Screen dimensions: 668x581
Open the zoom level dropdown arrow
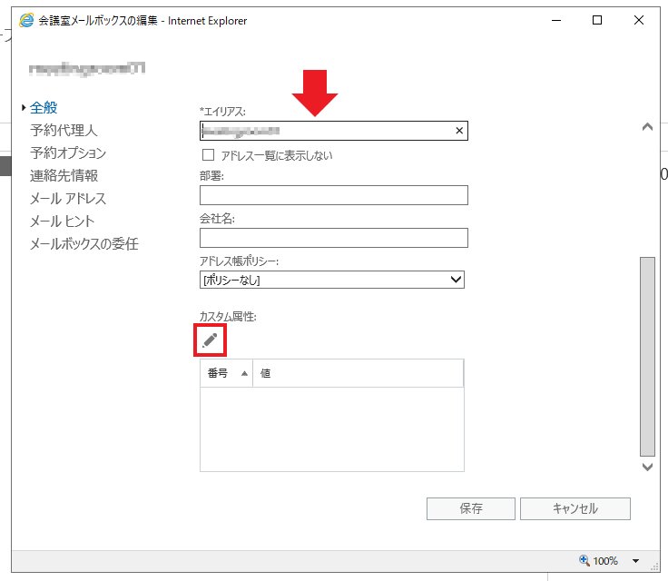(x=635, y=561)
